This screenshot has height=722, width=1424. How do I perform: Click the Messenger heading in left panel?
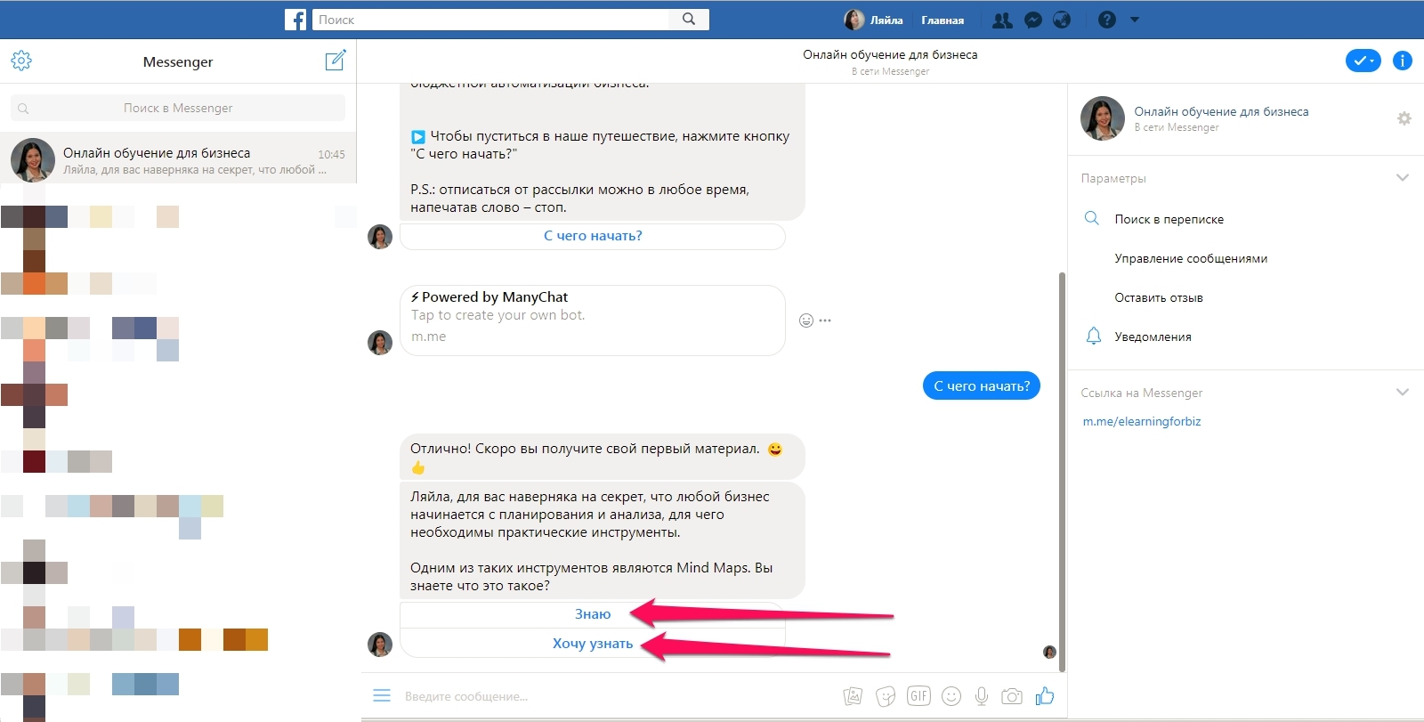coord(178,61)
